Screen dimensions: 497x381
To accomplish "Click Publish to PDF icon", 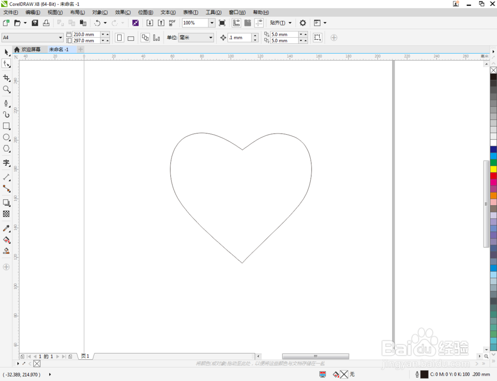I will click(x=172, y=23).
